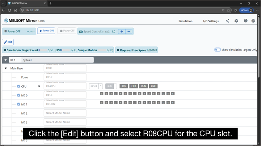The width and height of the screenshot is (261, 146).
Task: Open settings via the gear icon
Action: [x=236, y=21]
